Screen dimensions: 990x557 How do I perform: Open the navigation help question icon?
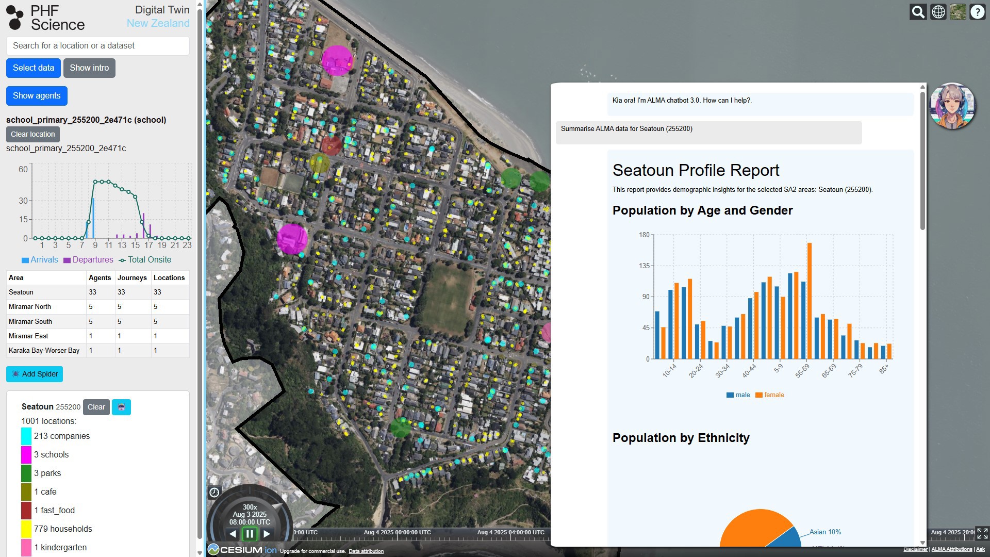(978, 12)
